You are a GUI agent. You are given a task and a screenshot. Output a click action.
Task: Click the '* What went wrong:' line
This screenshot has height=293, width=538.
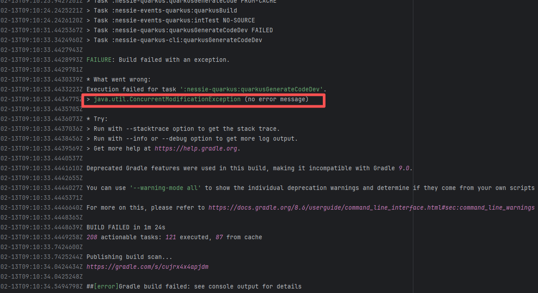point(119,79)
